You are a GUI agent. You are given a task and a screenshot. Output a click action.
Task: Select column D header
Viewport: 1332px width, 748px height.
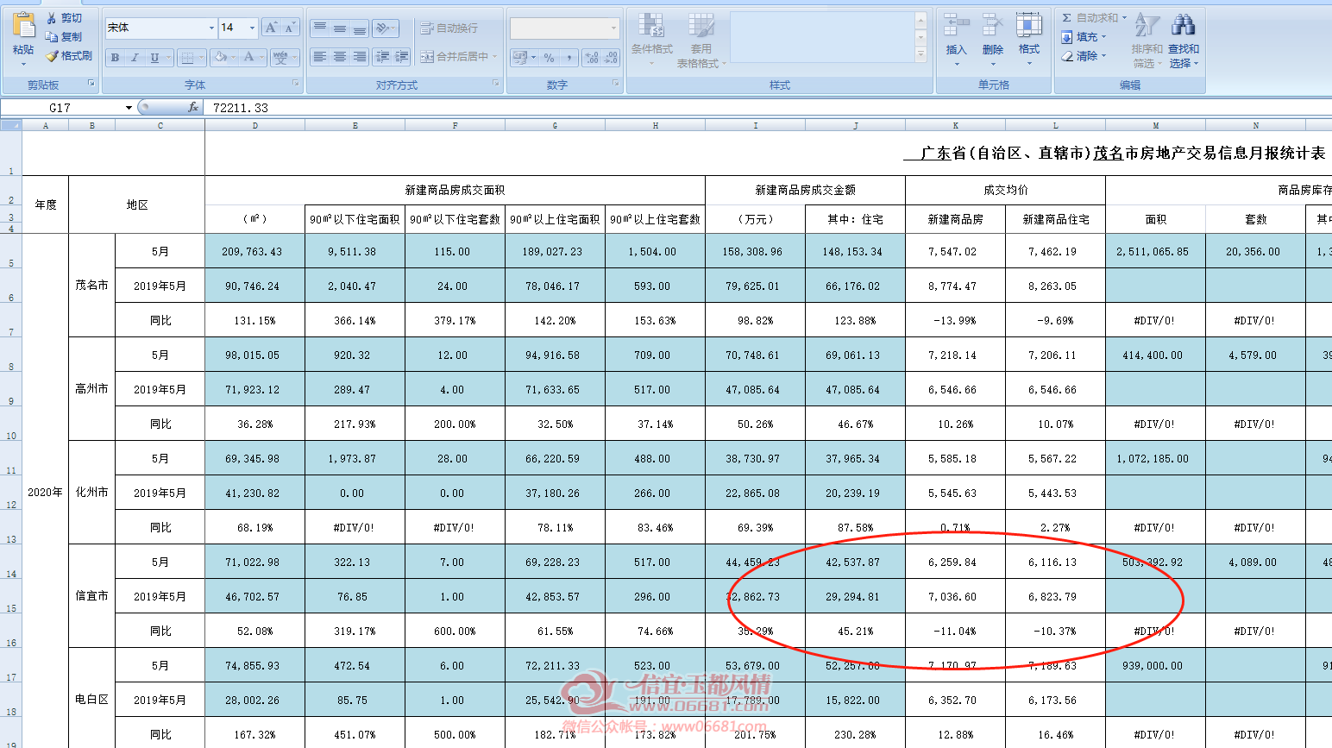pos(254,125)
